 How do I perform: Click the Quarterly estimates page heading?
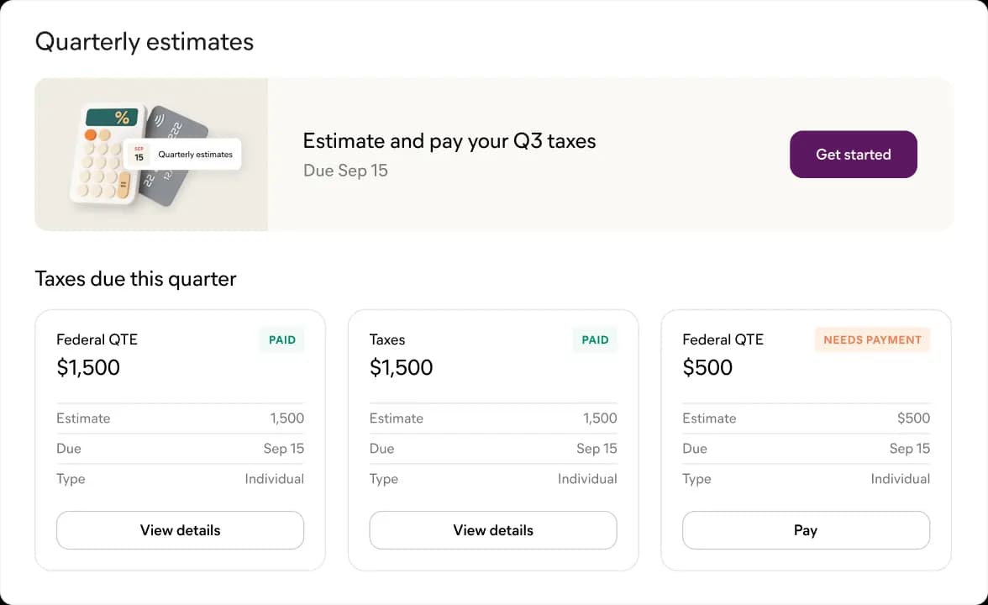pos(144,40)
